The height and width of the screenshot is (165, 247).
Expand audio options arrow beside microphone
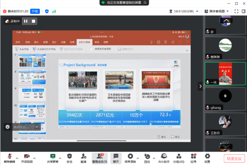(x=17, y=158)
